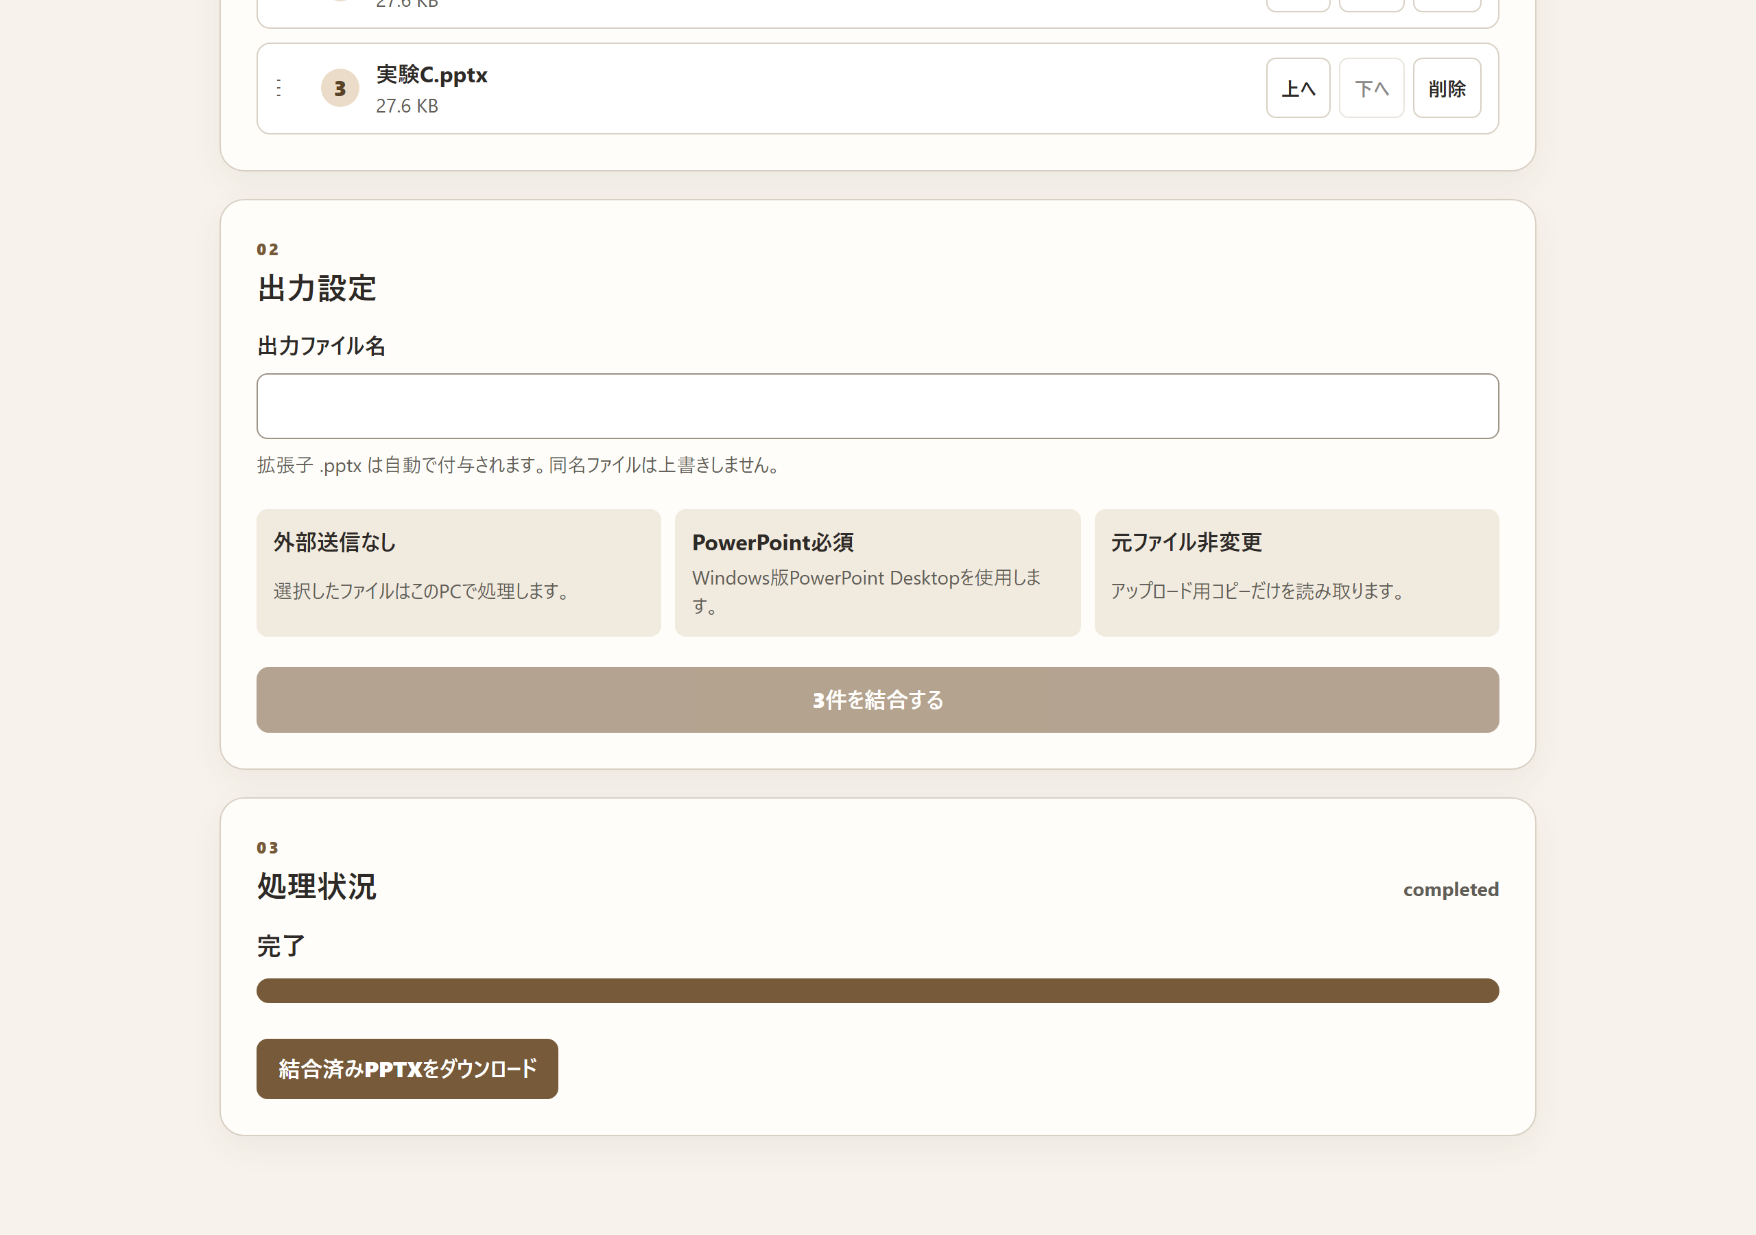Click the 出力ファイル名 input field
Viewport: 1756px width, 1235px height.
tap(877, 406)
